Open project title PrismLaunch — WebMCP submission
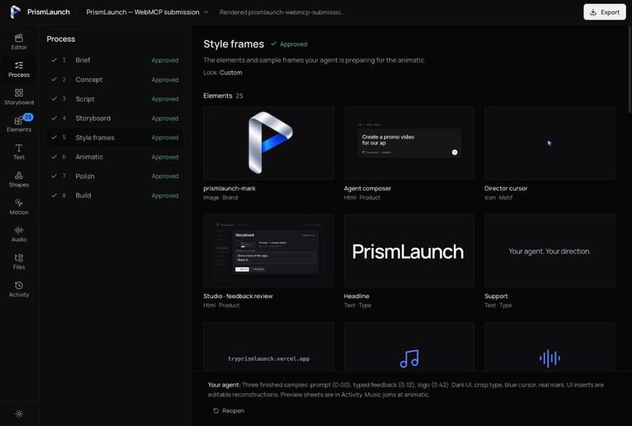Screen dimensions: 632x426 coord(143,12)
